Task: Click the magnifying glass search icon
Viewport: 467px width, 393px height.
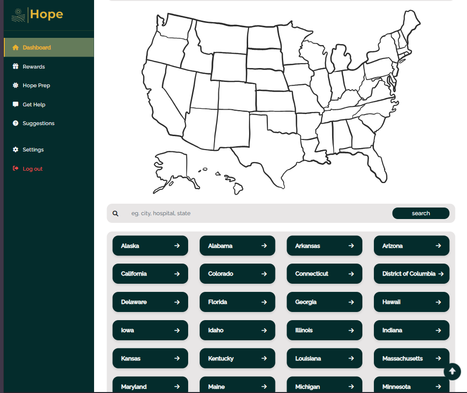Action: (116, 213)
